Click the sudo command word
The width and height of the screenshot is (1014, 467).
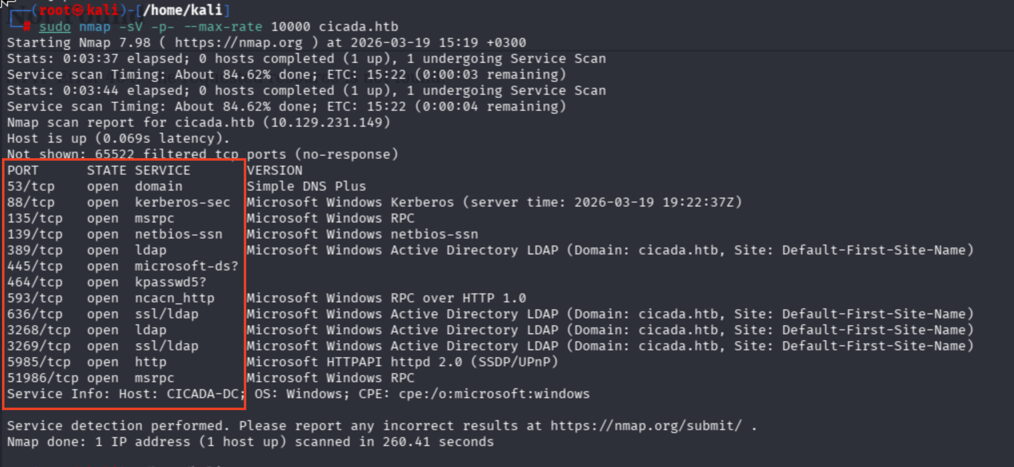click(55, 26)
